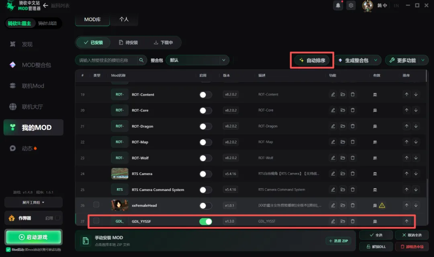Delete RTS Camera Command System mod
Screen dimensions: 434x257
353,189
